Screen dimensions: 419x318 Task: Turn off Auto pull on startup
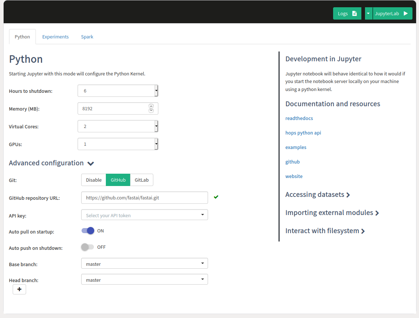coord(88,231)
